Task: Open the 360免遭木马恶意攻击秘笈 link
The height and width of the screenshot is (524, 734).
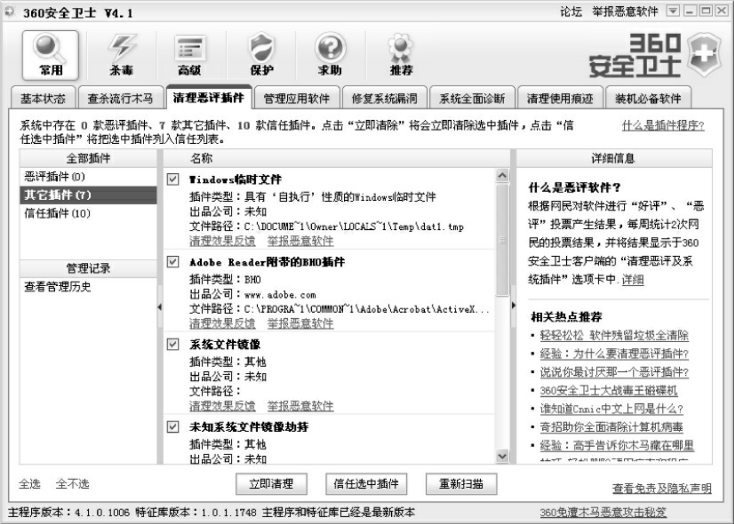Action: pos(603,512)
